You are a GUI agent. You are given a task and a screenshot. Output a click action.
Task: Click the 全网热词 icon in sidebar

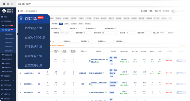click(x=3, y=63)
